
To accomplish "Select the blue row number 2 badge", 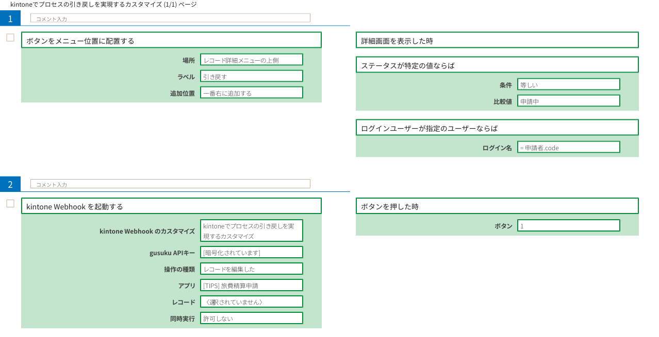I will [10, 184].
